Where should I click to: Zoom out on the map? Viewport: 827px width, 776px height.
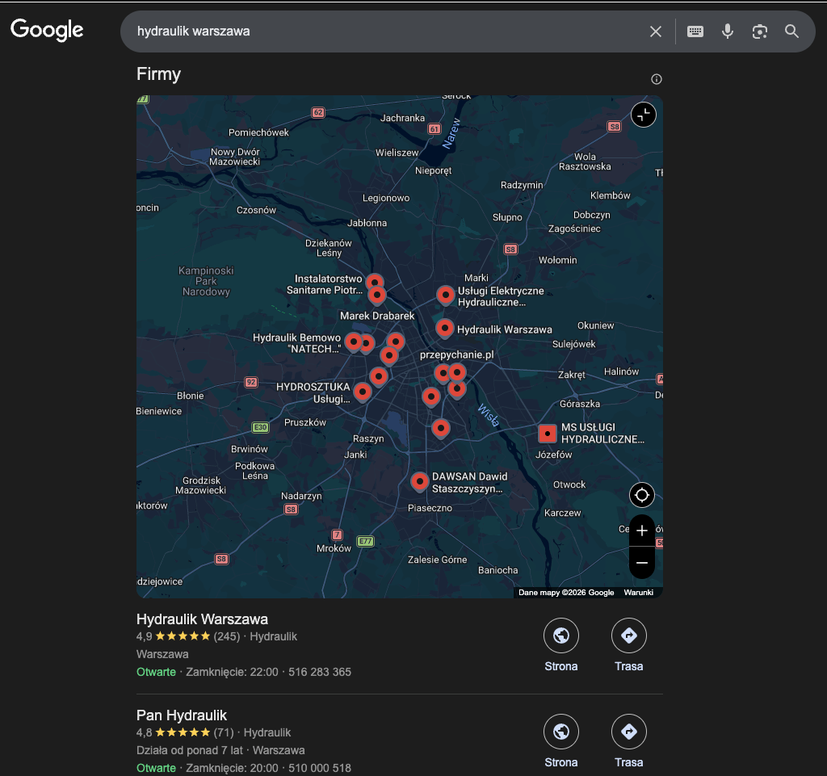tap(642, 562)
